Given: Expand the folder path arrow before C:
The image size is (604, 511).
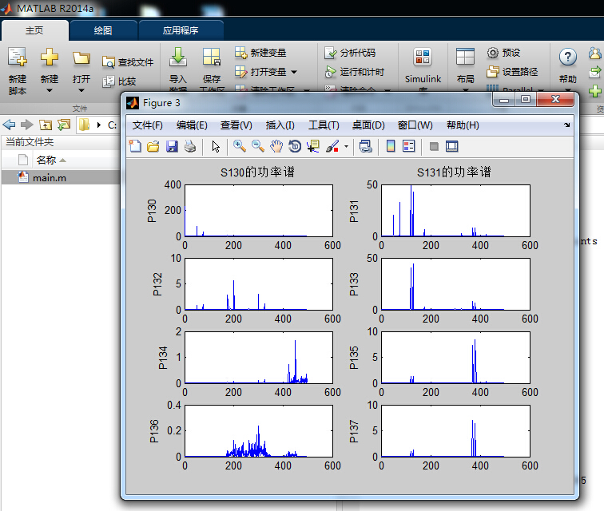Looking at the screenshot, I should 99,125.
